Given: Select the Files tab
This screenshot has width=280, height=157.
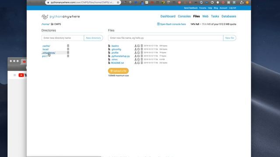Looking at the screenshot, I should pos(196,17).
